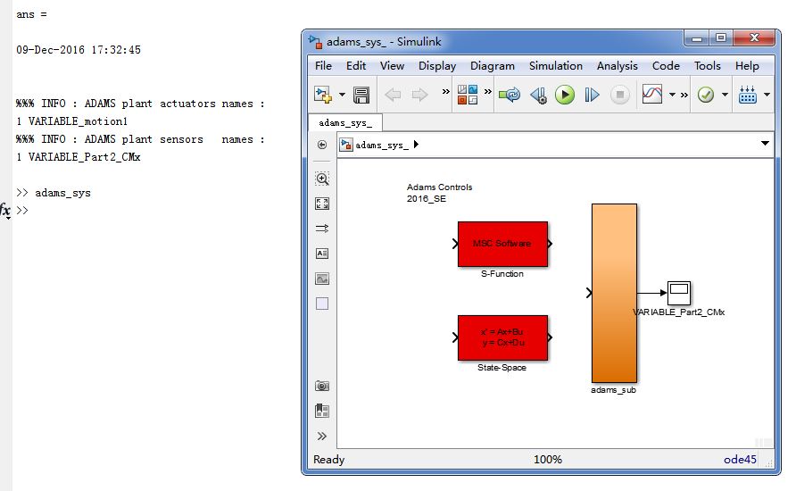This screenshot has width=796, height=491.
Task: Click the ode45 solver link
Action: (x=740, y=460)
